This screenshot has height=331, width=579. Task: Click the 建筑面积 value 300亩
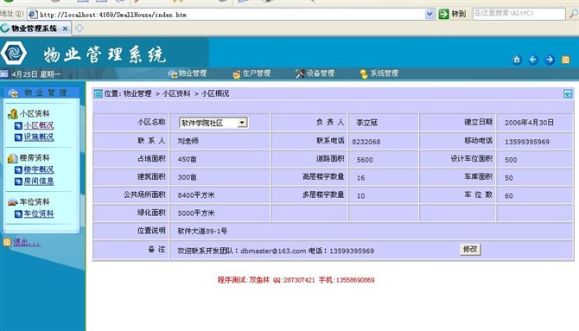187,178
